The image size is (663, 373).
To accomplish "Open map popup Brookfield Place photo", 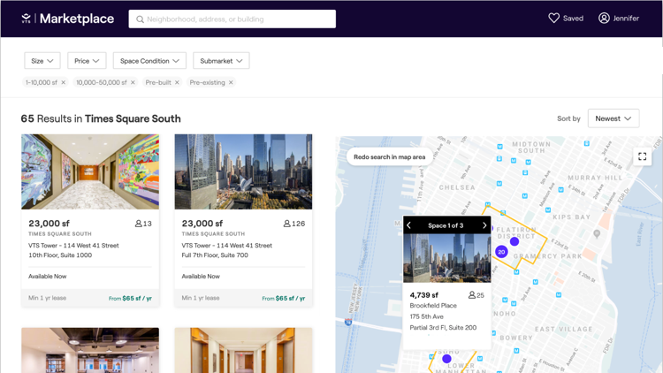I will 447,258.
